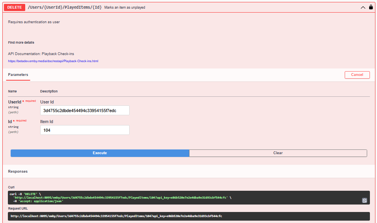Click the Request URL label

pyautogui.click(x=18, y=208)
